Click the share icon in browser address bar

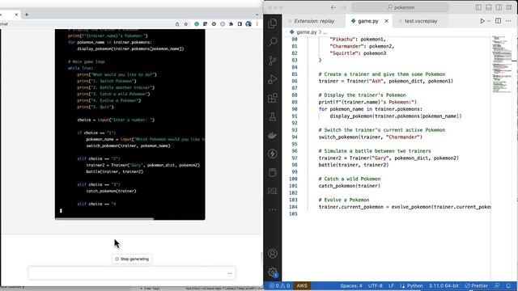tap(177, 23)
